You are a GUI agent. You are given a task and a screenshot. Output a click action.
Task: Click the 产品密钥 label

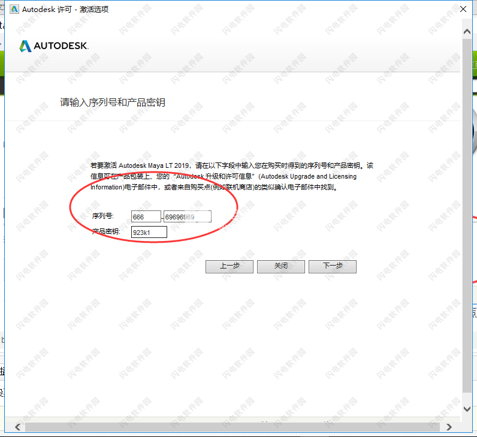pos(106,231)
